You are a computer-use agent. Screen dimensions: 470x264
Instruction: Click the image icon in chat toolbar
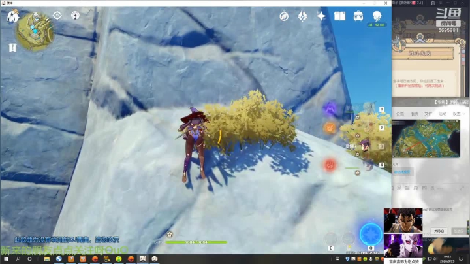click(424, 188)
